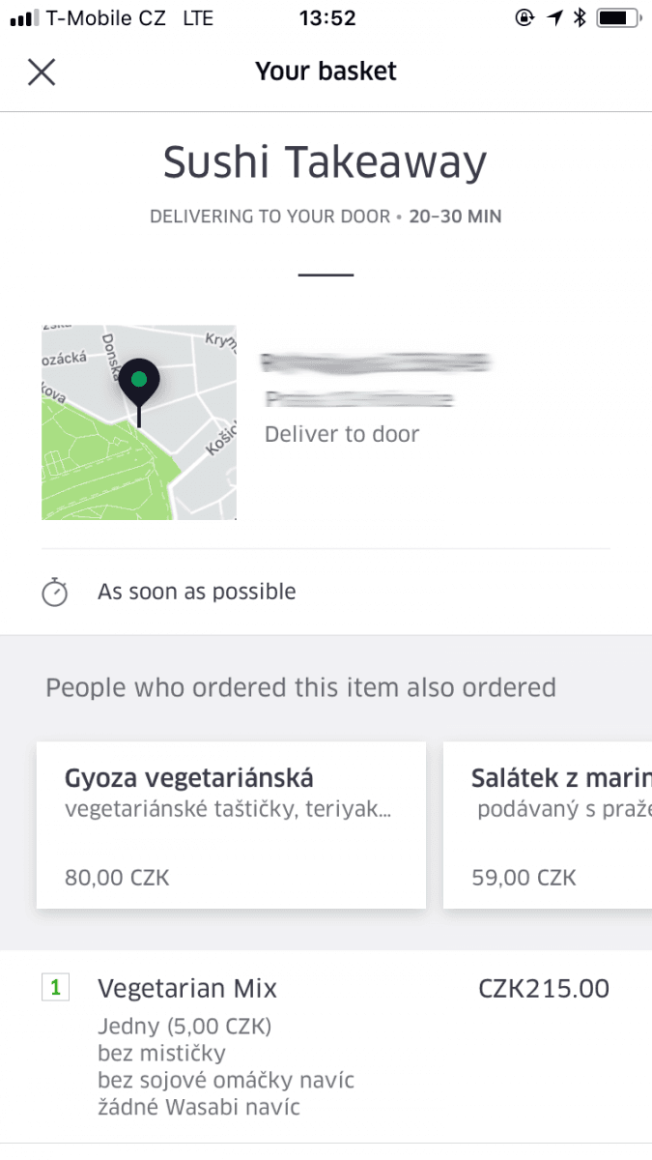Viewport: 652px width, 1160px height.
Task: Tap the location arrow icon in status bar
Action: click(556, 15)
